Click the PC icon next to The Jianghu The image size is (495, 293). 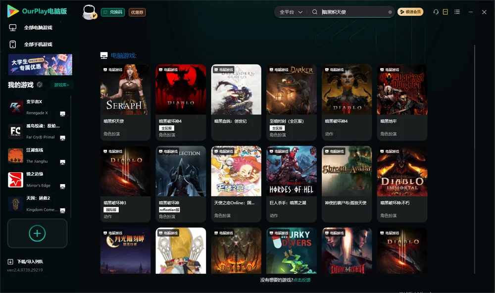pos(62,162)
